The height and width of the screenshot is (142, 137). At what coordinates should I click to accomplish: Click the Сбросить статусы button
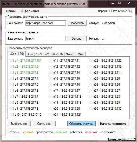(81, 124)
